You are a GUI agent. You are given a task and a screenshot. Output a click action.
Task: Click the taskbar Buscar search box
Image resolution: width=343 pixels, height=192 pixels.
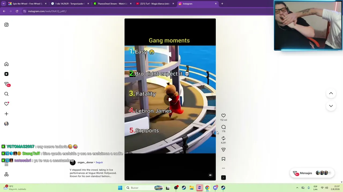pyautogui.click(x=144, y=188)
